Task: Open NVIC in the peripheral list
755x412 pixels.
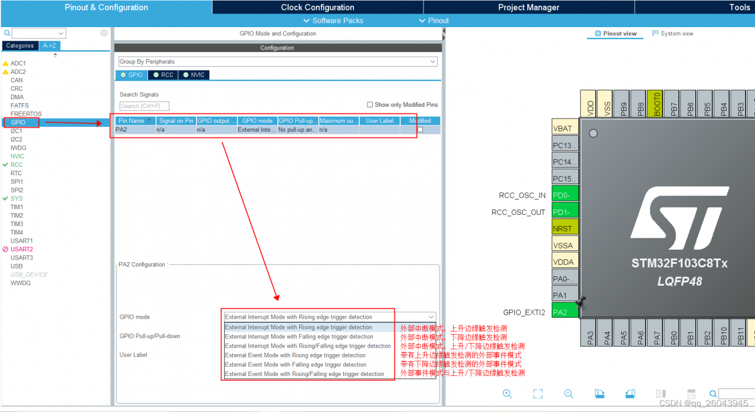Action: click(x=17, y=156)
